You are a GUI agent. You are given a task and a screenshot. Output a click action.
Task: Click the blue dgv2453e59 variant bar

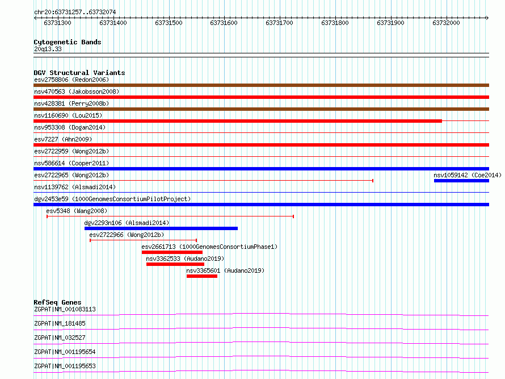tap(261, 205)
